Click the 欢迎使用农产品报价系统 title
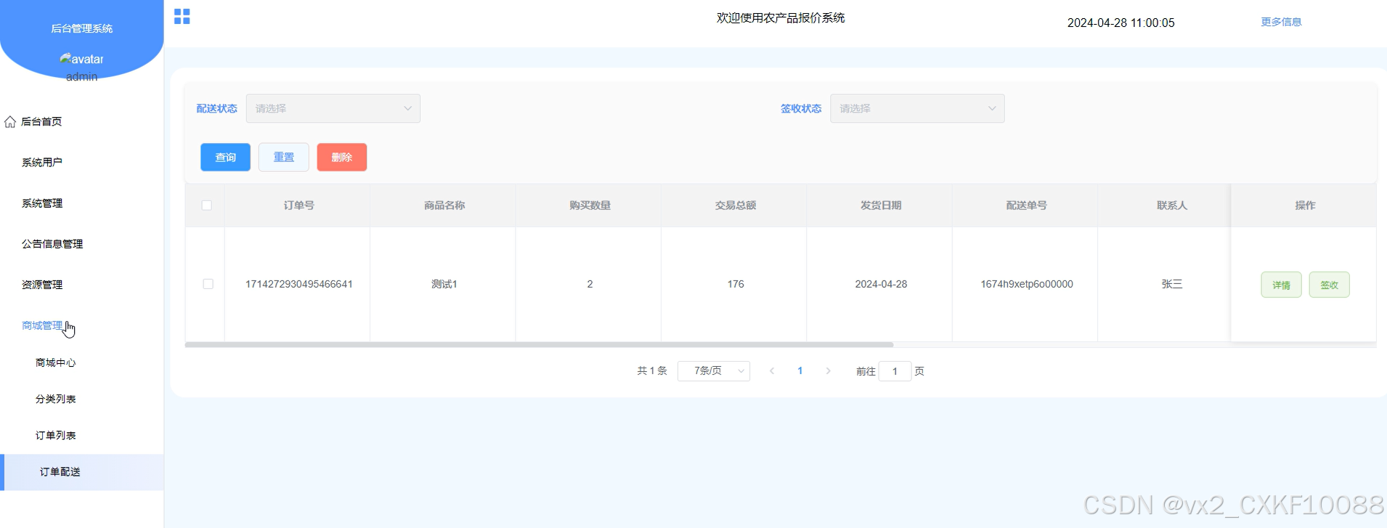This screenshot has width=1387, height=528. [x=781, y=17]
